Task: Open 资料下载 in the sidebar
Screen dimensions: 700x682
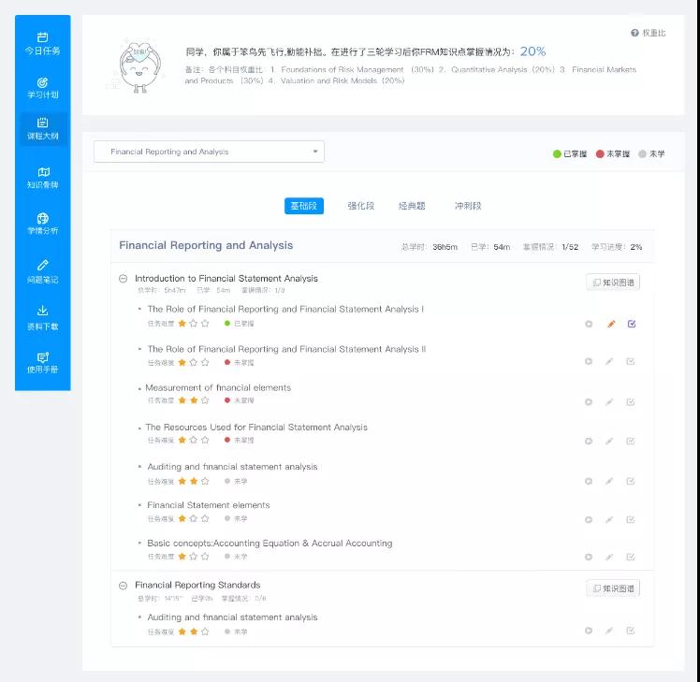Action: (x=42, y=318)
